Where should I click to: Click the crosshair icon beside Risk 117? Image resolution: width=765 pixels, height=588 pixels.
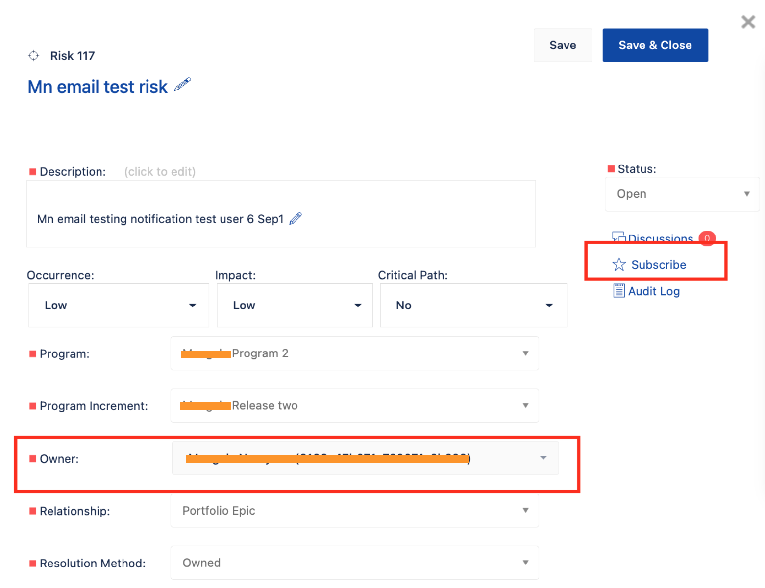coord(33,55)
